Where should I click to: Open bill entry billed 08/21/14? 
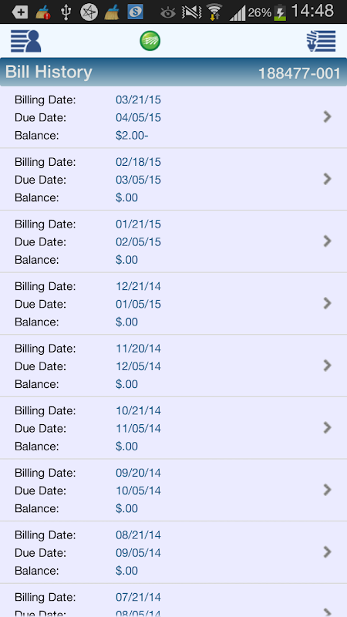173,552
